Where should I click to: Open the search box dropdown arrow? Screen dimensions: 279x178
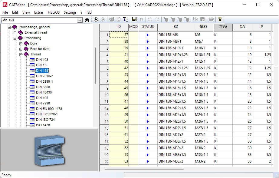tap(80, 20)
